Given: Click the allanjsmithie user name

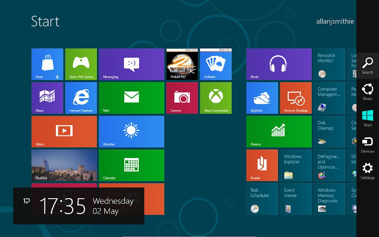Looking at the screenshot, I should 335,21.
